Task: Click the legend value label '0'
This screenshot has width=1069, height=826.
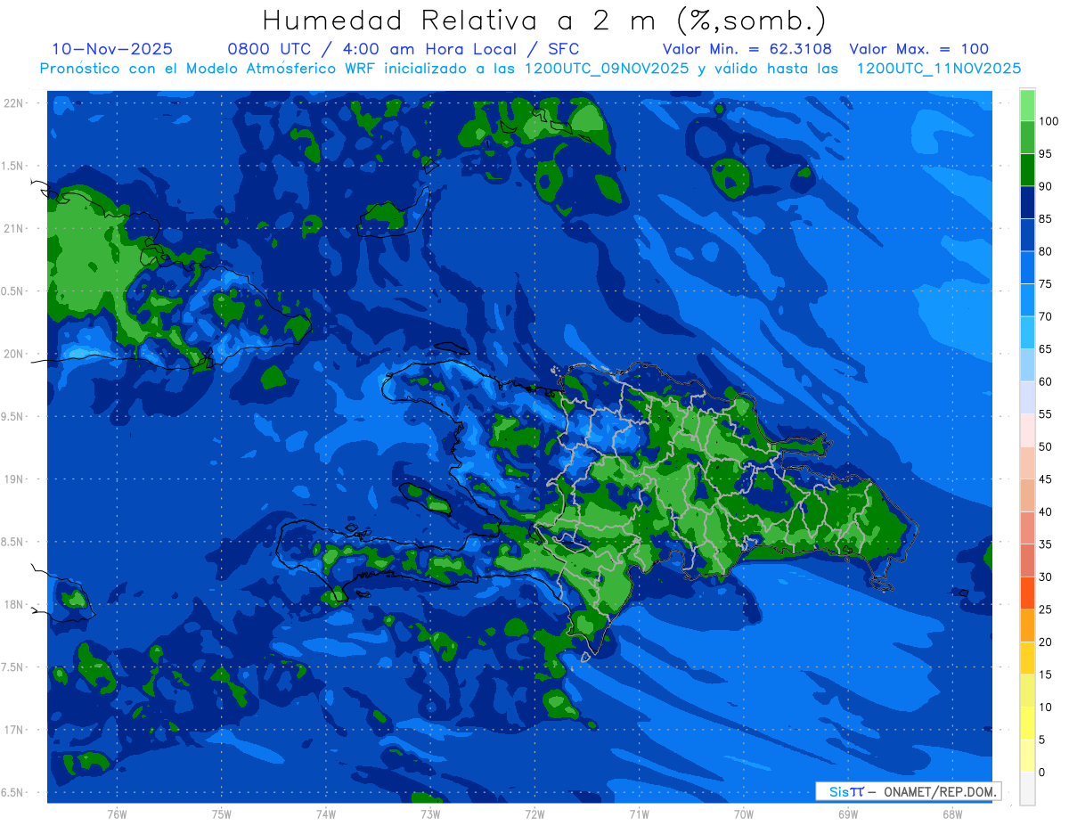Action: coord(1042,773)
